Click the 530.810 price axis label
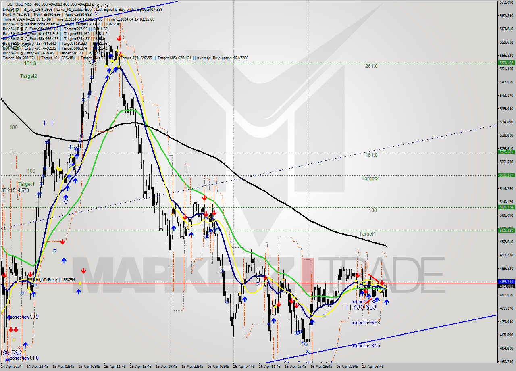The height and width of the screenshot is (371, 516). tap(506, 135)
